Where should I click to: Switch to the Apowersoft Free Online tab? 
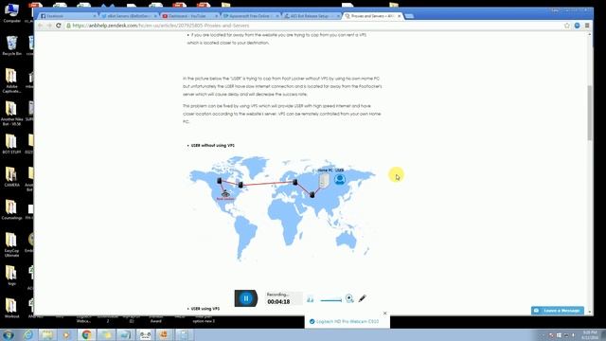pos(250,16)
